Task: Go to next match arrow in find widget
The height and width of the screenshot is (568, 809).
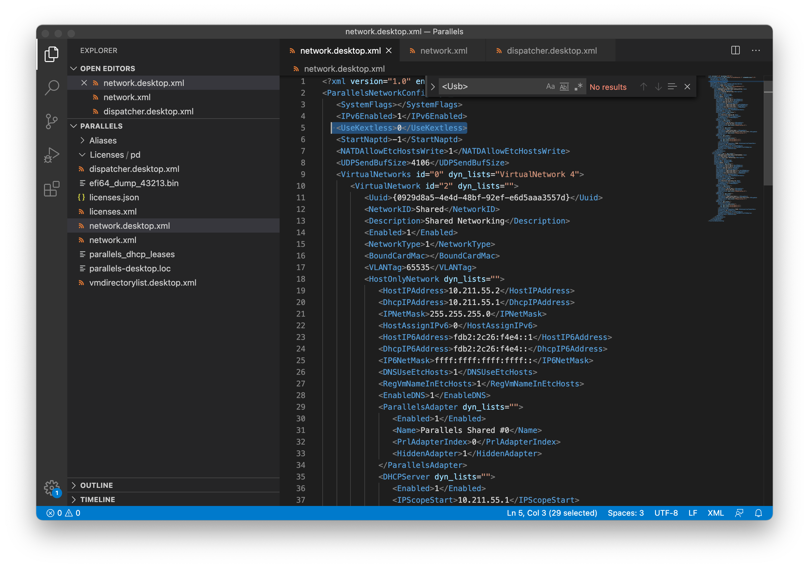Action: (x=658, y=87)
